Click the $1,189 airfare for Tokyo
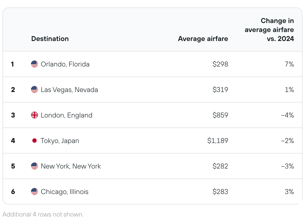Screen dimensions: 305x221 point(218,141)
